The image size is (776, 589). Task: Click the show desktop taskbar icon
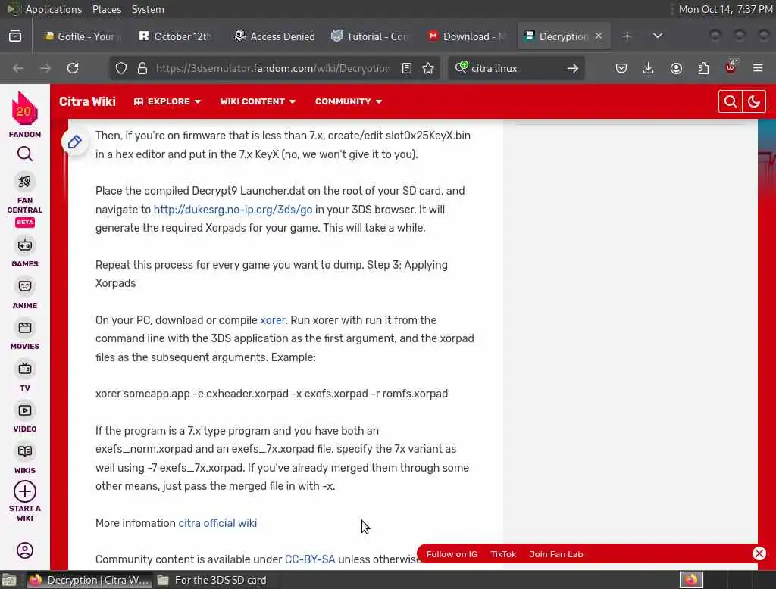pyautogui.click(x=9, y=580)
